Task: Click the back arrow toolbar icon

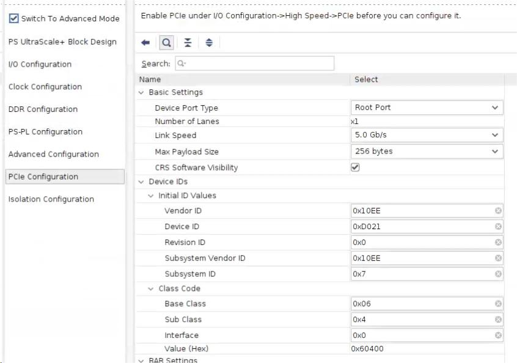Action: click(145, 43)
